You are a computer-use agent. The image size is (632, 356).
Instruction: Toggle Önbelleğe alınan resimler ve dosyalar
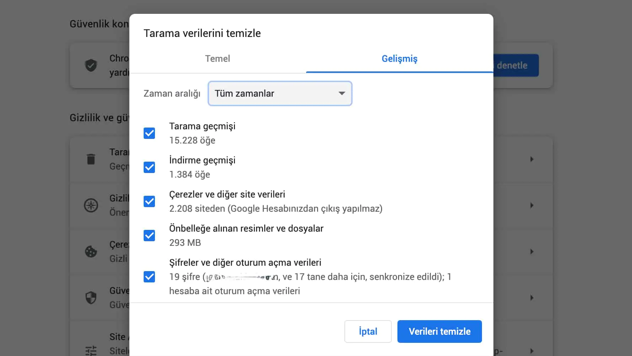149,235
